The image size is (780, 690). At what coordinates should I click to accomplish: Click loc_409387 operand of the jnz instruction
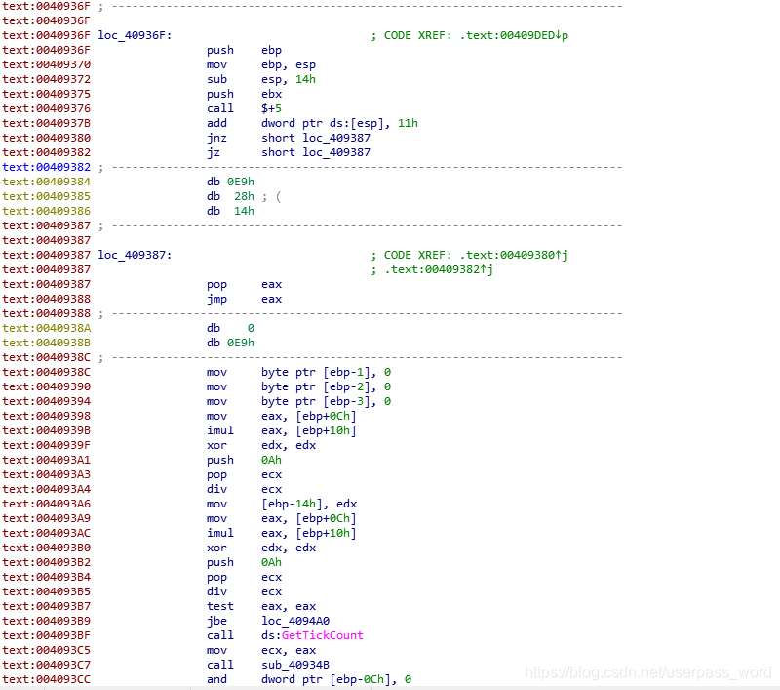tap(336, 138)
